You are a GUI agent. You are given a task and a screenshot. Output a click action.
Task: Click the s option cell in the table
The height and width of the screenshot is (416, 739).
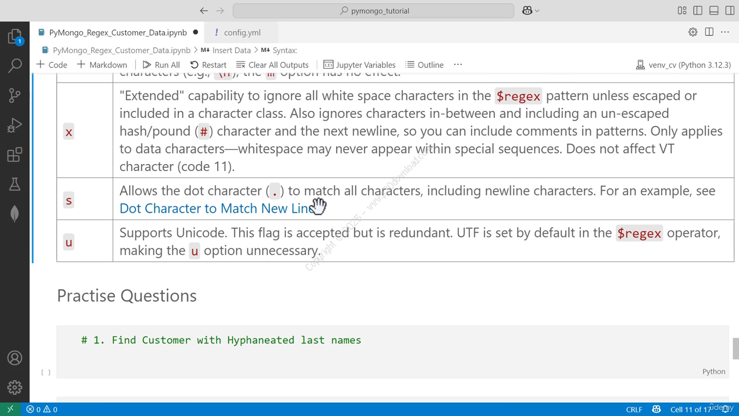click(x=85, y=199)
